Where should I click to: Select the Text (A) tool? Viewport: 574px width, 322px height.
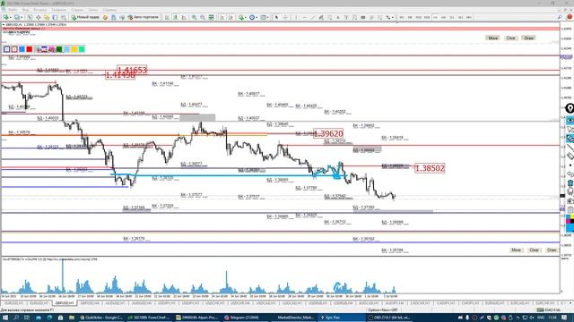point(338,17)
